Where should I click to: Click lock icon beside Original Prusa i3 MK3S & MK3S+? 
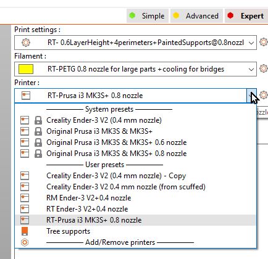38,131
